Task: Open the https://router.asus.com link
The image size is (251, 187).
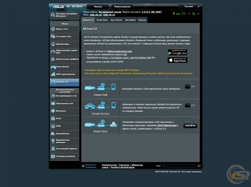Action: (x=120, y=51)
